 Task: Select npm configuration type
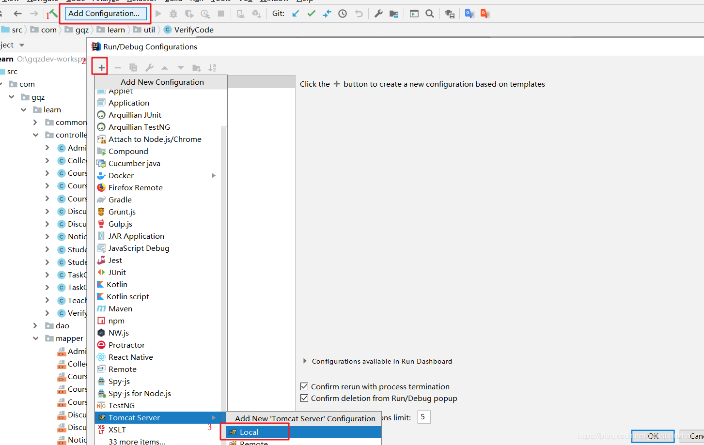tap(158, 321)
